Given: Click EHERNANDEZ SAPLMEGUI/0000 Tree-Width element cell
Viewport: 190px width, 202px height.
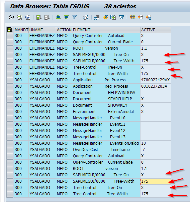Looking at the screenshot, I should click(106, 61).
